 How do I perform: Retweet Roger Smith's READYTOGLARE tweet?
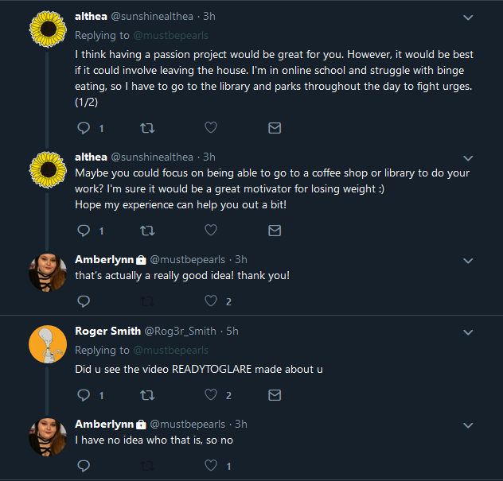pyautogui.click(x=147, y=395)
